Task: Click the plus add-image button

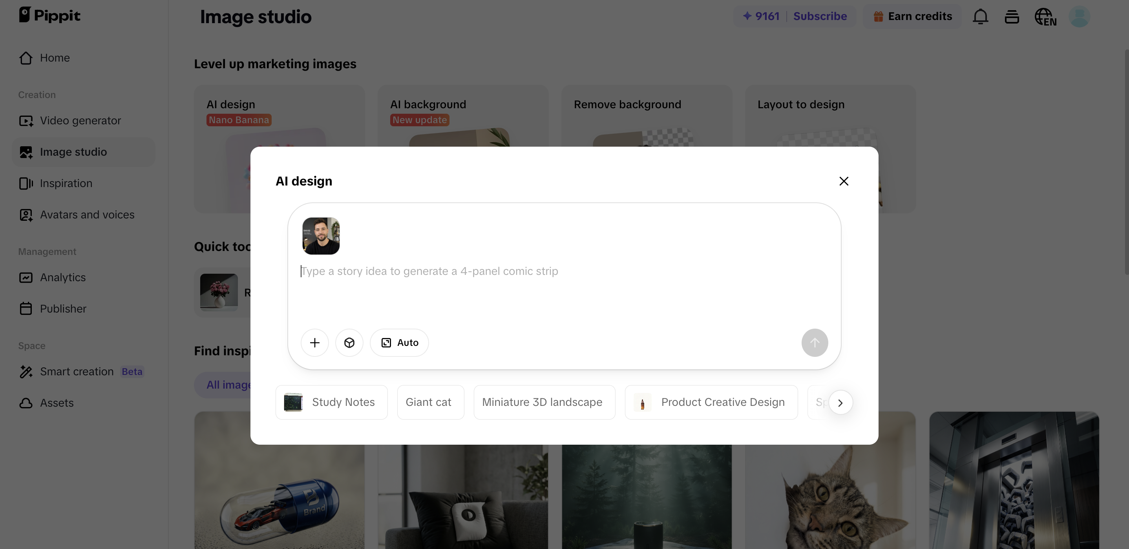Action: [314, 343]
